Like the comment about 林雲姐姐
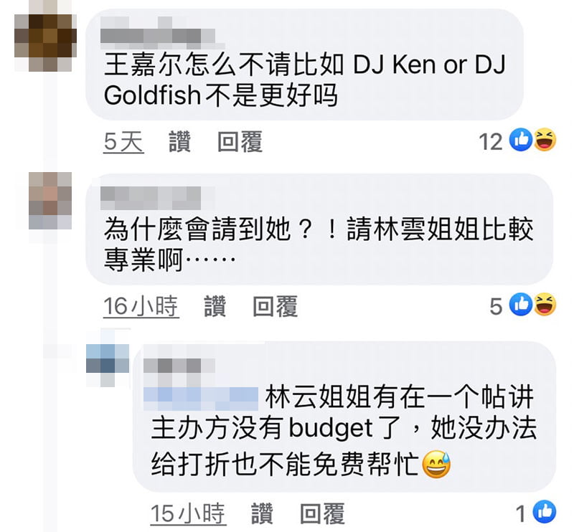Viewport: 574px width, 532px height. [x=215, y=306]
